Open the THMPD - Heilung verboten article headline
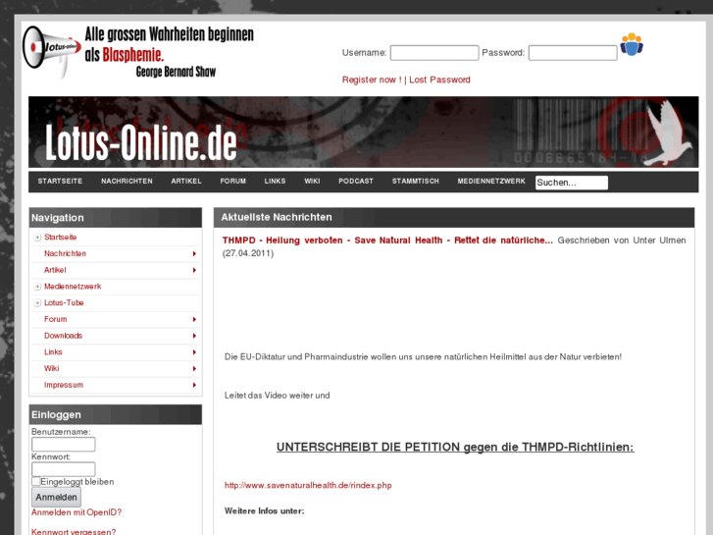The height and width of the screenshot is (535, 713). click(x=387, y=241)
